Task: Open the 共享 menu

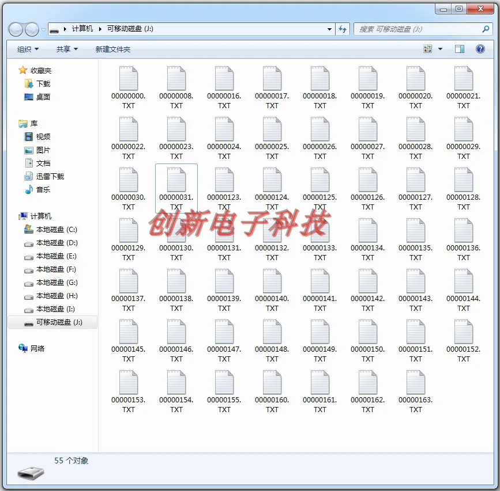Action: point(67,50)
